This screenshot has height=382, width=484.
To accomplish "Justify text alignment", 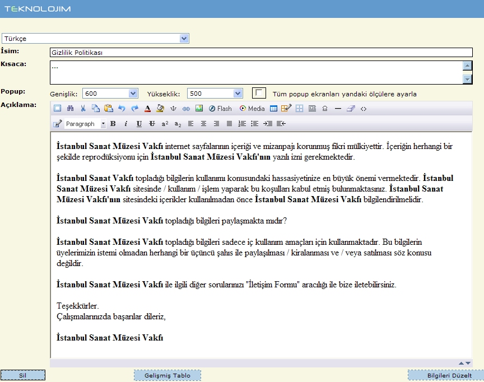I will point(229,123).
